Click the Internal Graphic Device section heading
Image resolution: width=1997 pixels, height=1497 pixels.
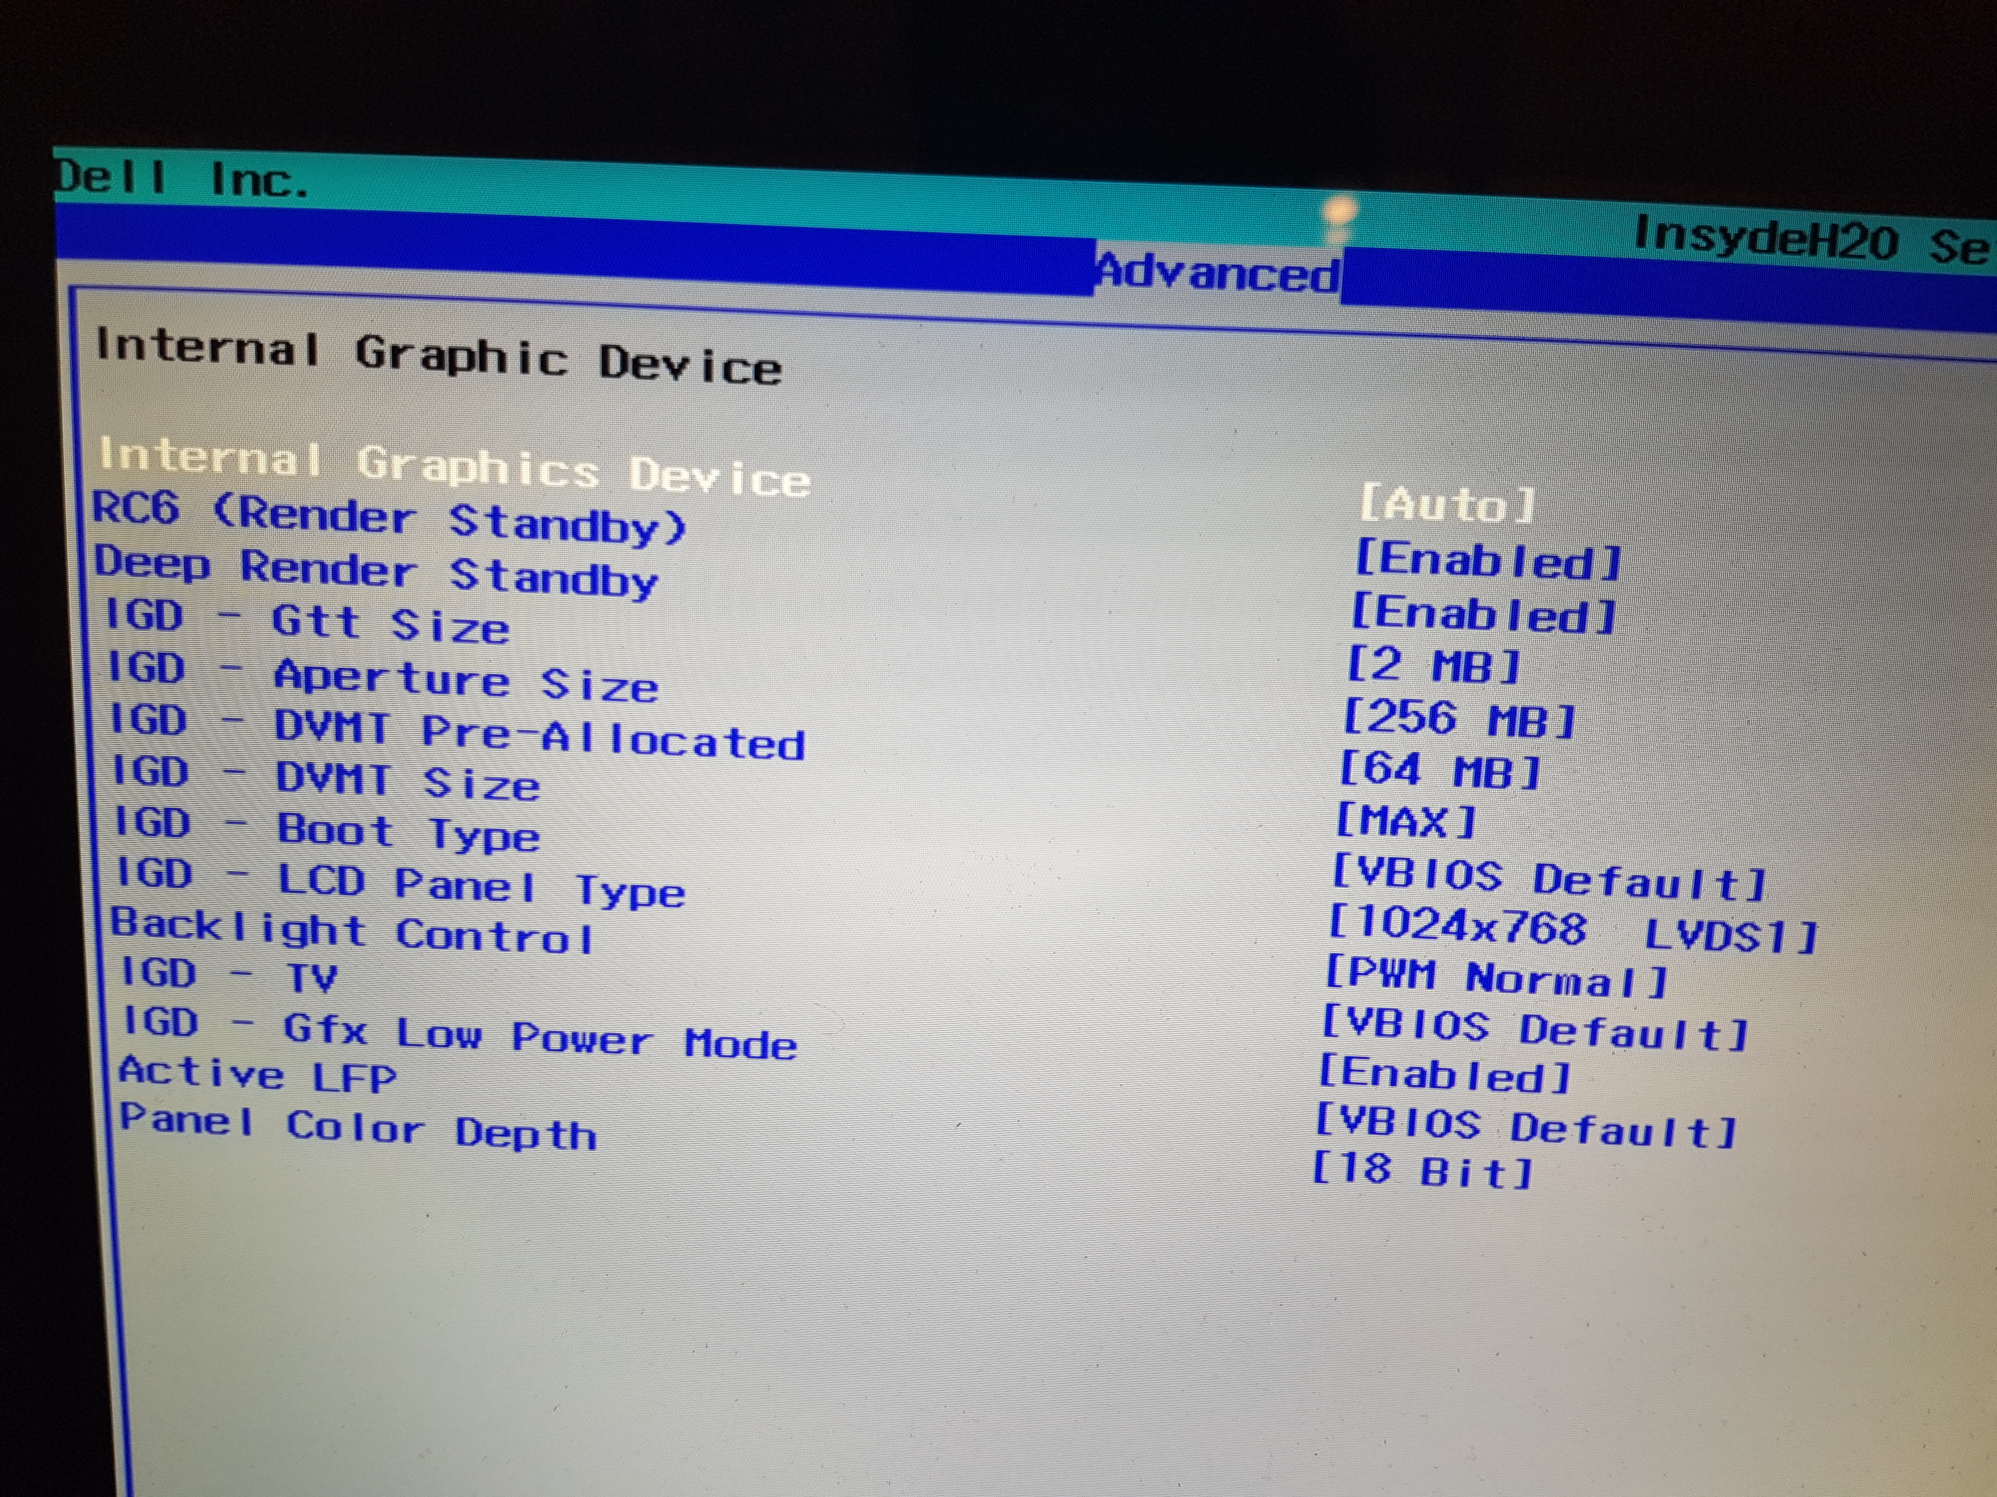pos(438,356)
